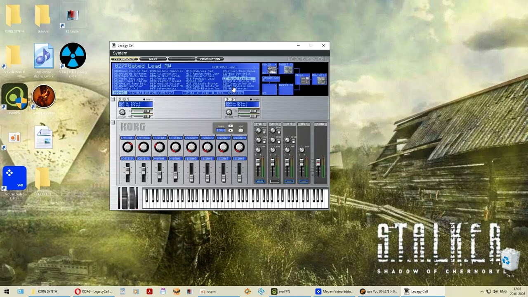Open the Preview dropdown button
This screenshot has height=297, width=528.
tap(236, 93)
